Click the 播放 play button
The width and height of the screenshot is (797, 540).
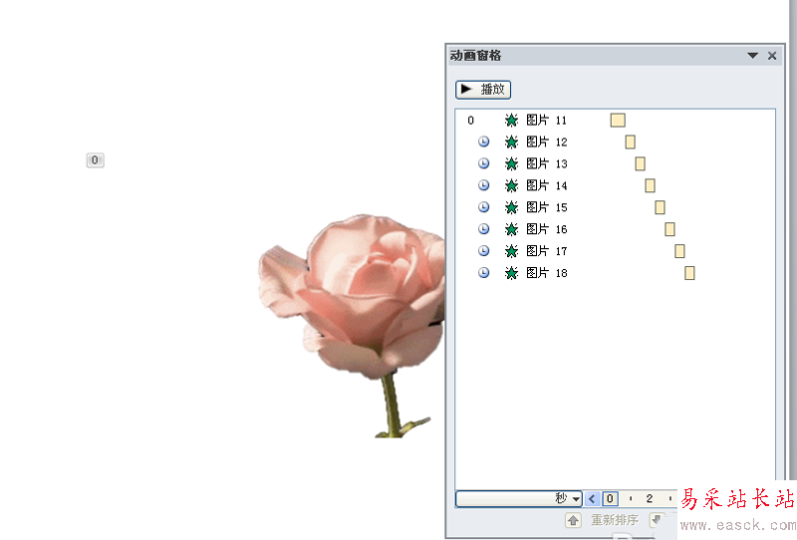click(x=482, y=90)
